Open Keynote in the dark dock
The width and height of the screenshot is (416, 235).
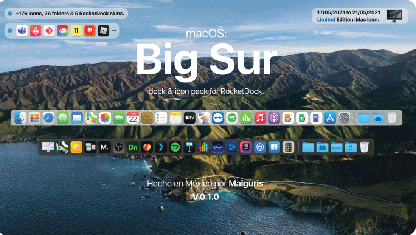tap(189, 147)
